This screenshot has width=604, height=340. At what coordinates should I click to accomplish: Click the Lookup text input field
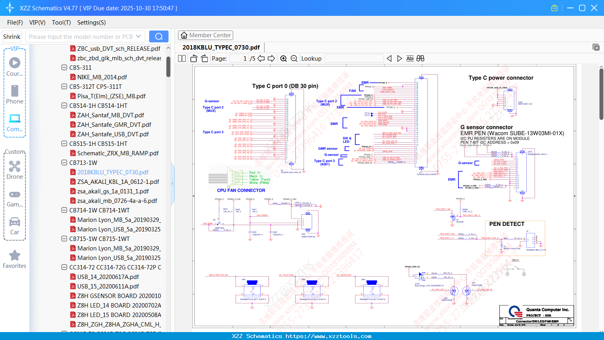click(x=354, y=59)
